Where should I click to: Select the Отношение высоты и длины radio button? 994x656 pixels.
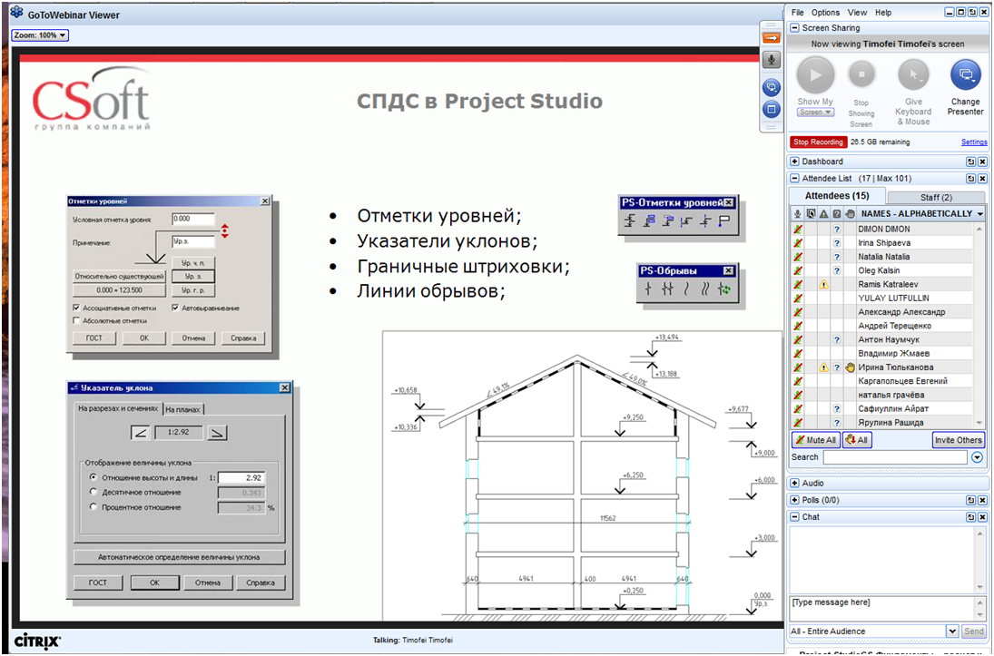(x=93, y=477)
